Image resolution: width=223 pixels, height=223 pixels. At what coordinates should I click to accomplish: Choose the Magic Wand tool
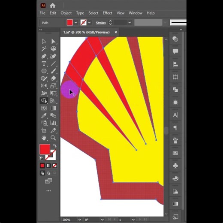44,49
